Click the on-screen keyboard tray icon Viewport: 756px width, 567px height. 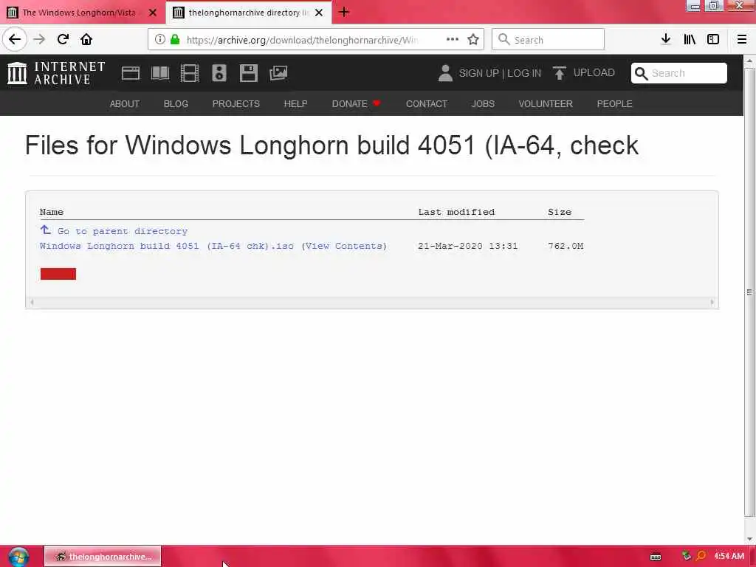656,557
